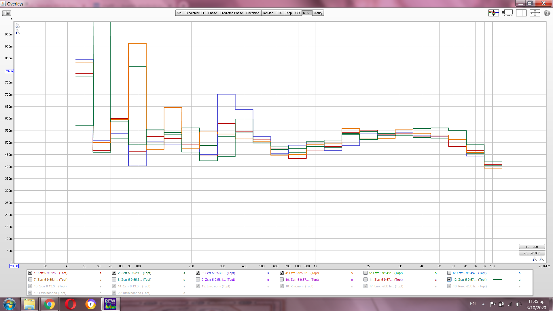Click the vertical zoom in magnifier
The height and width of the screenshot is (311, 553).
point(18,26)
